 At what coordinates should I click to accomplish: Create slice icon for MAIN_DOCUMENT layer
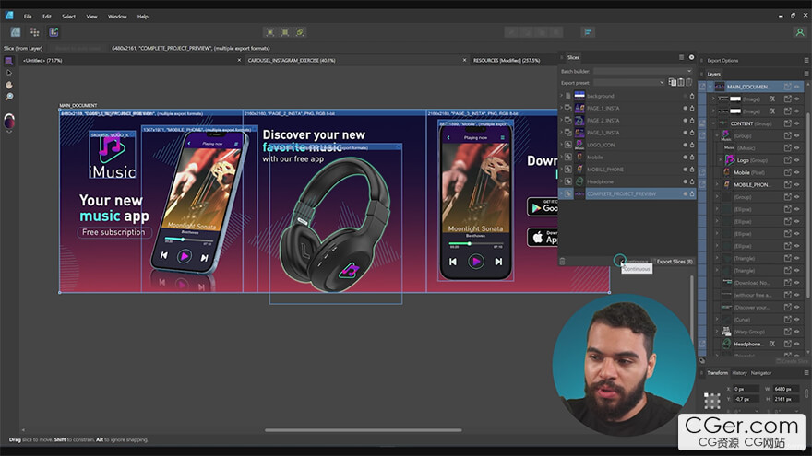point(788,87)
